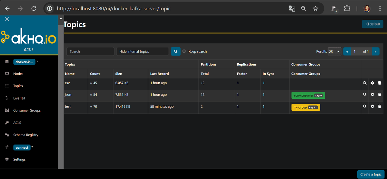Click the ACLS key icon
This screenshot has width=387, height=179.
[7, 123]
